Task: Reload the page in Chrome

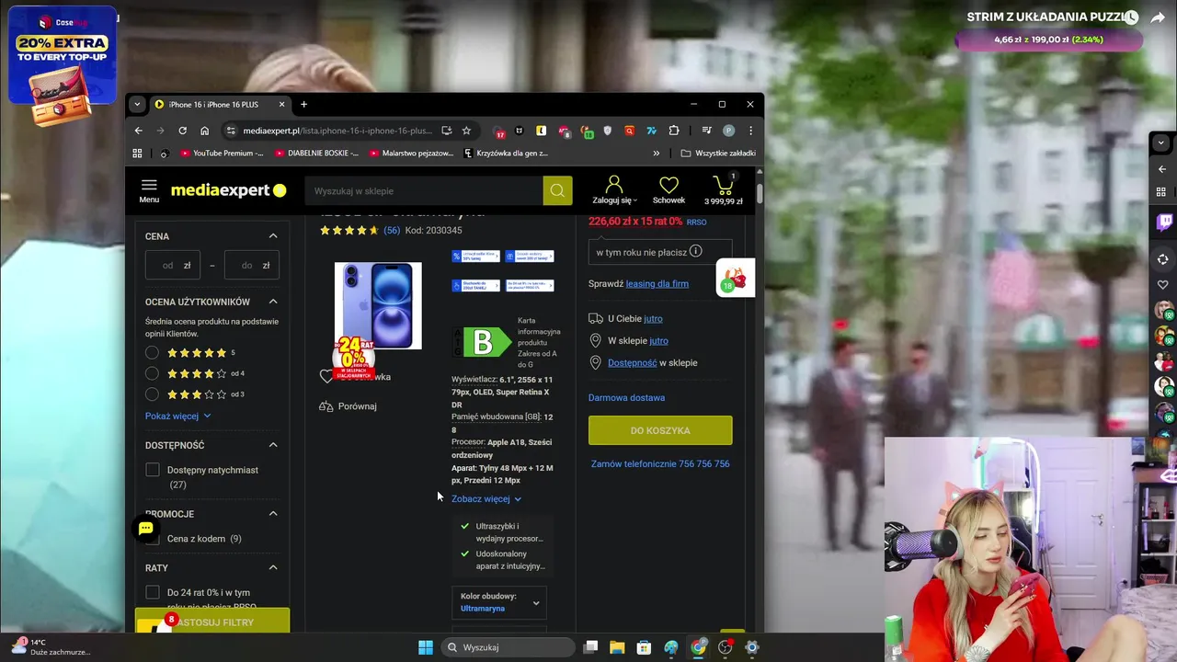Action: click(182, 131)
